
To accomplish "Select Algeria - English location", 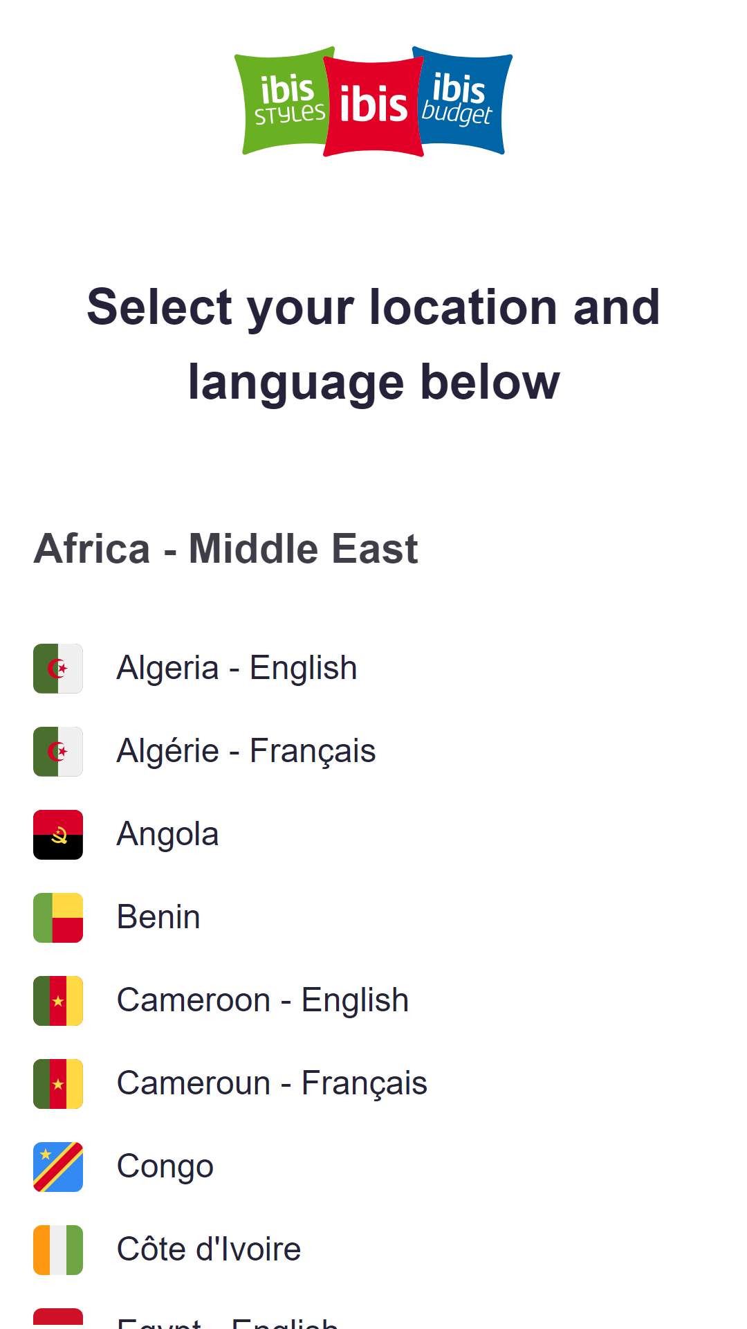I will pyautogui.click(x=237, y=669).
